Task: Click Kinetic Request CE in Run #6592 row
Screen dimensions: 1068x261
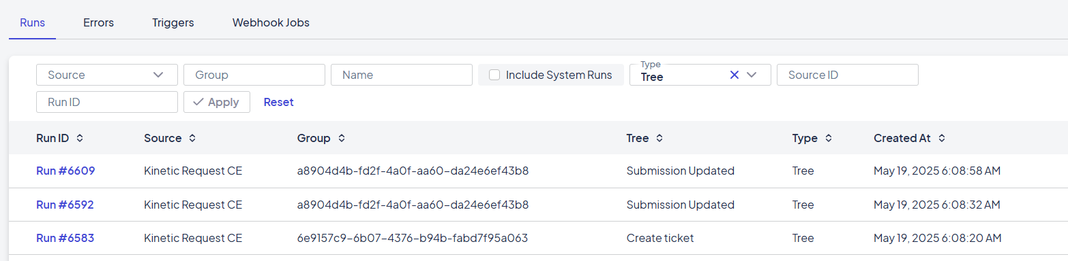Action: coord(193,205)
